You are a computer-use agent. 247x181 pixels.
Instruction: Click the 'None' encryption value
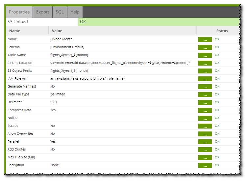(55, 165)
